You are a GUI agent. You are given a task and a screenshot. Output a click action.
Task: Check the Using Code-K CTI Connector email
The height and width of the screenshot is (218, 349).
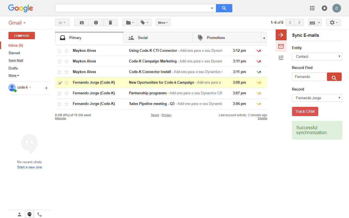[60, 51]
